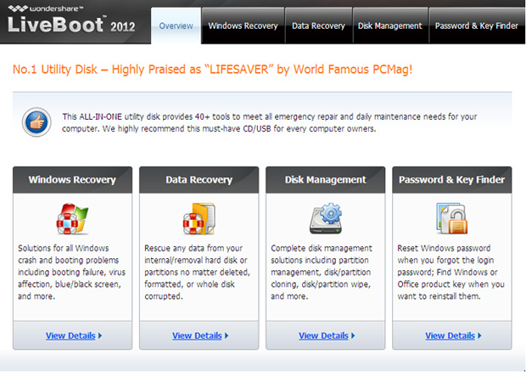Open the Data Recovery tab
526x372 pixels.
coord(318,25)
